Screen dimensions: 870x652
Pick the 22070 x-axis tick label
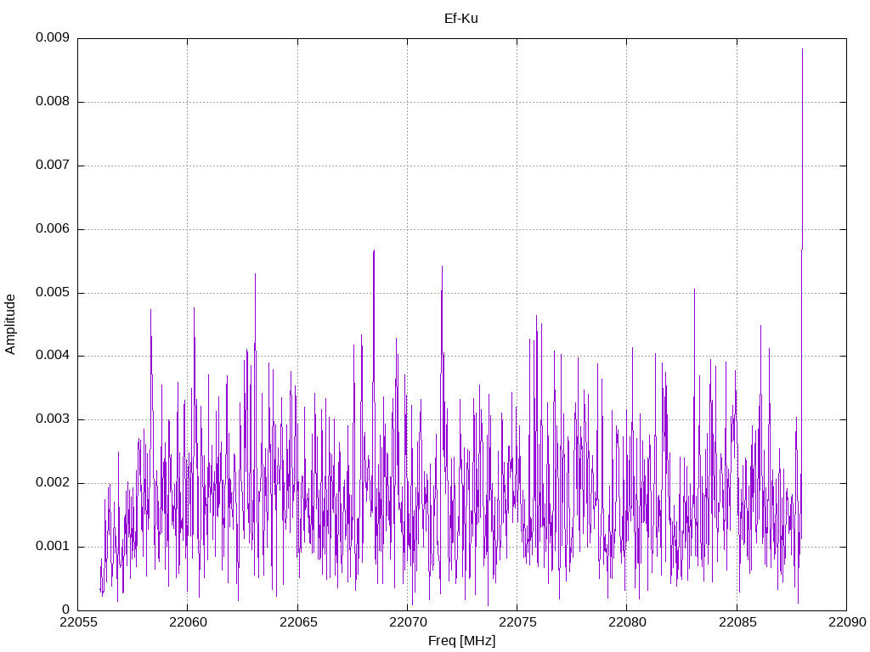coord(407,624)
